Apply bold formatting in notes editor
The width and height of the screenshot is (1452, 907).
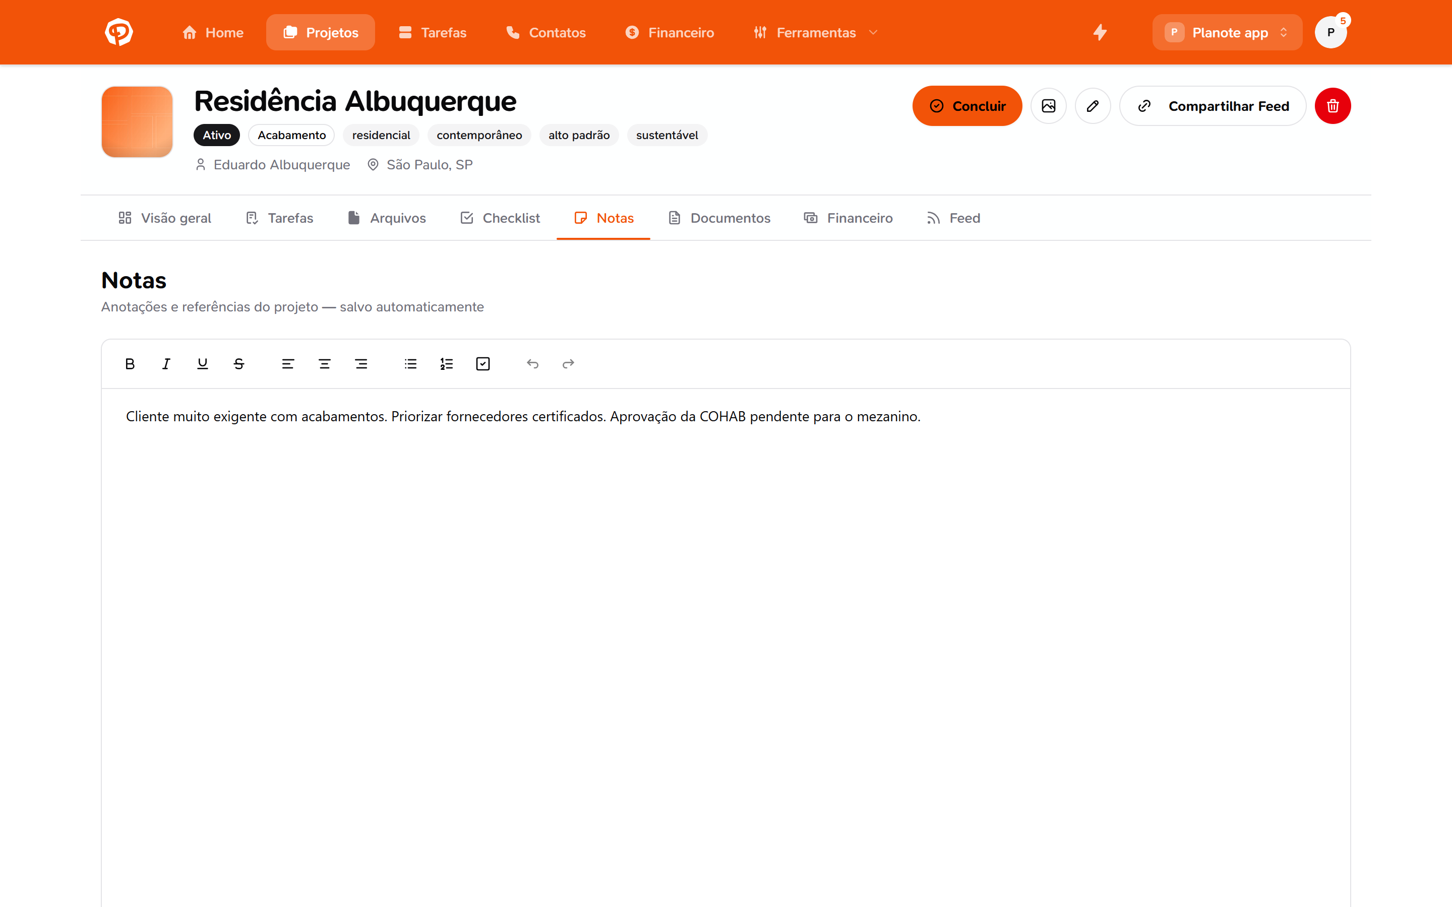130,363
